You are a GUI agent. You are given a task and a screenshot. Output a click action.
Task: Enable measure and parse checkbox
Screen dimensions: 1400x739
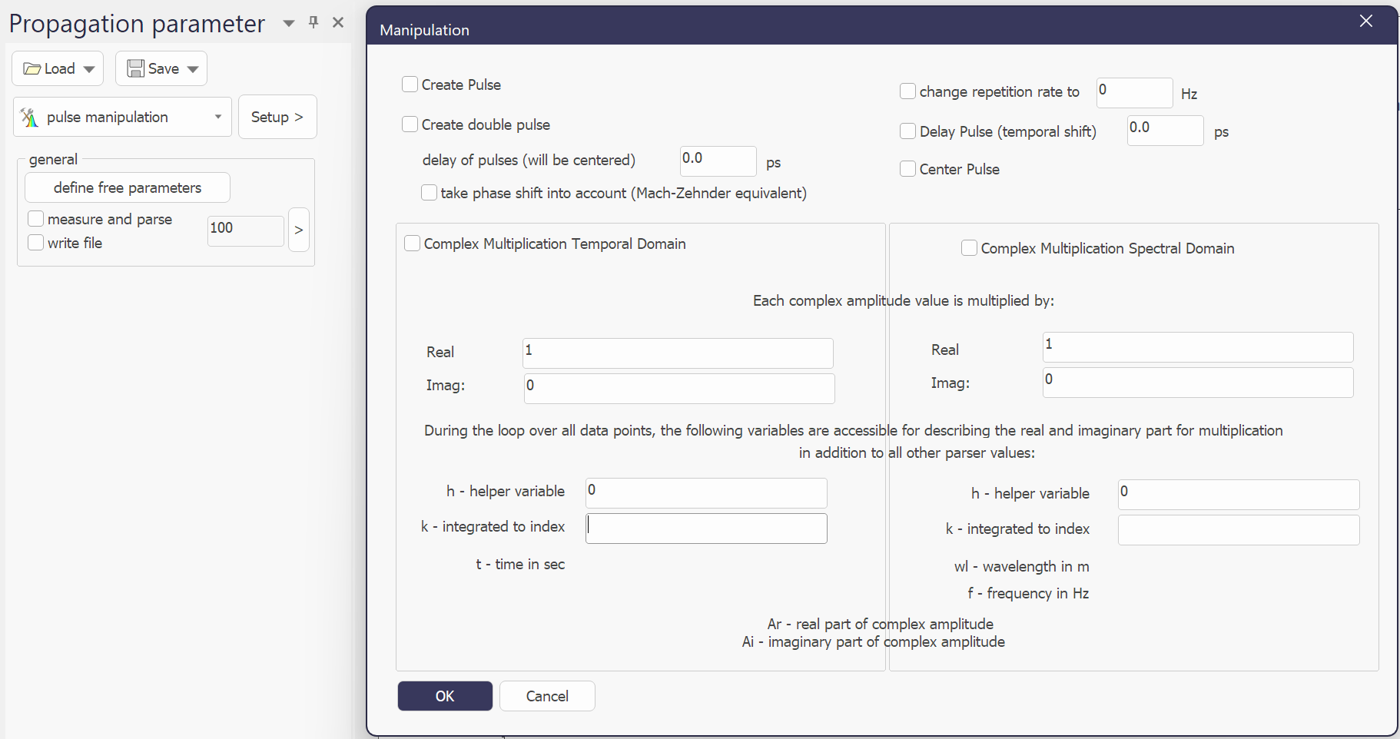(35, 219)
